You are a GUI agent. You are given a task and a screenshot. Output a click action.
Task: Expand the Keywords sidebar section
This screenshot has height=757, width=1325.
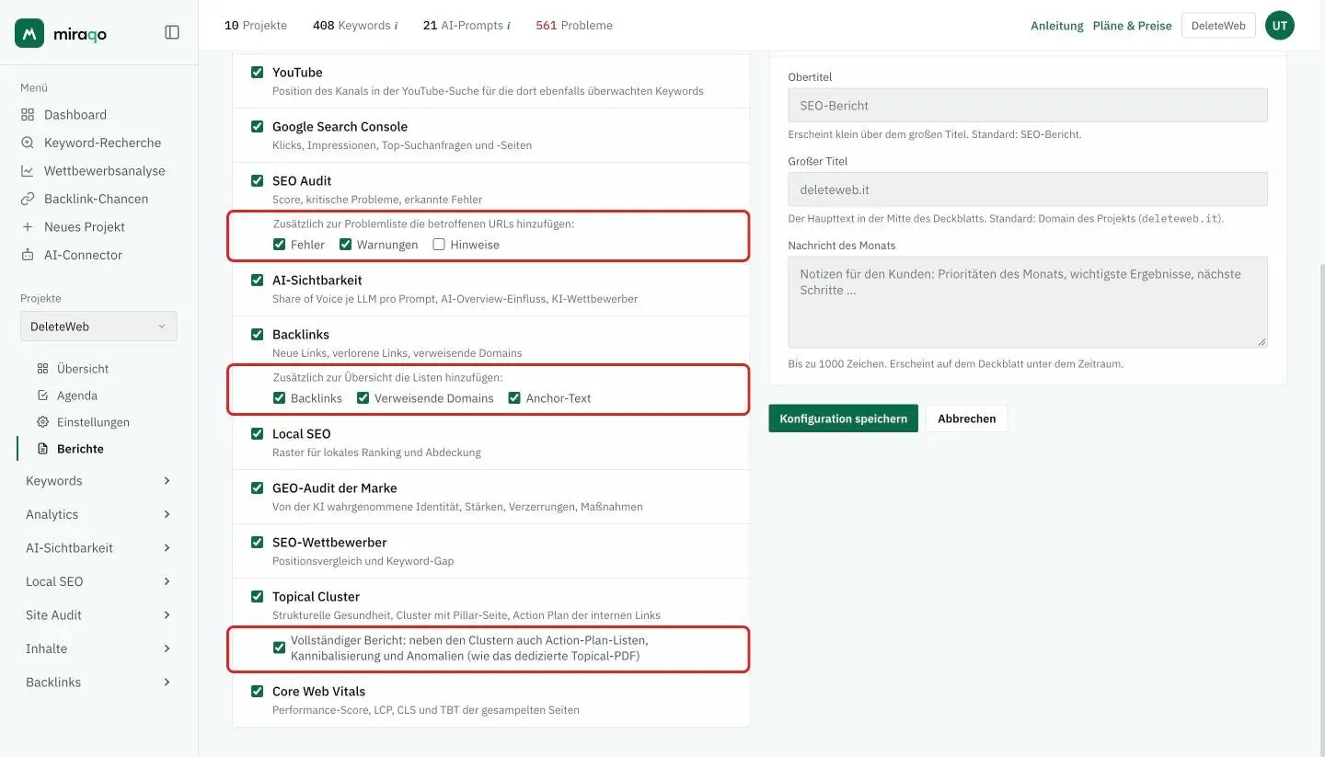click(x=98, y=481)
